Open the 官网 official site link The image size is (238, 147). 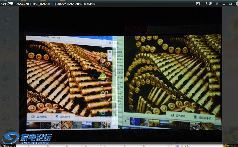[199, 4]
